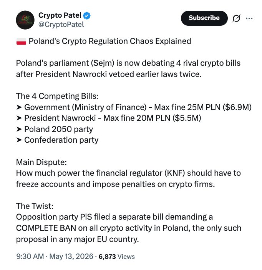Click "The Twist:" heading text
This screenshot has width=262, height=270.
(35, 206)
